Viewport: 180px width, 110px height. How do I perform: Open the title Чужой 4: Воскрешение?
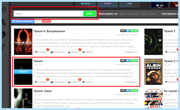(x=49, y=31)
